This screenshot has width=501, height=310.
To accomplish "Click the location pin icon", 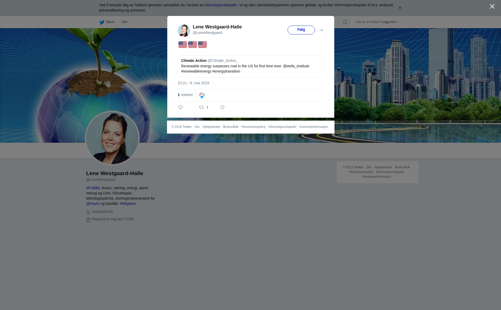I will click(x=88, y=213).
